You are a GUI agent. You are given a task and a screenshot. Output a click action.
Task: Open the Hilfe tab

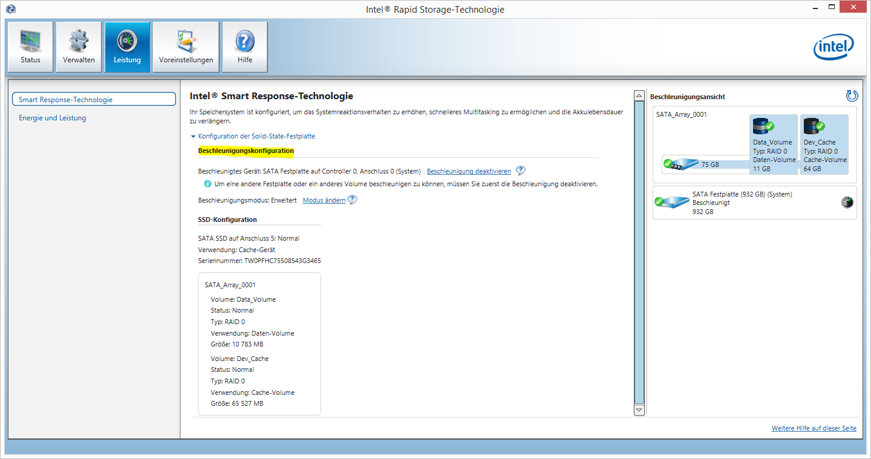tap(245, 47)
